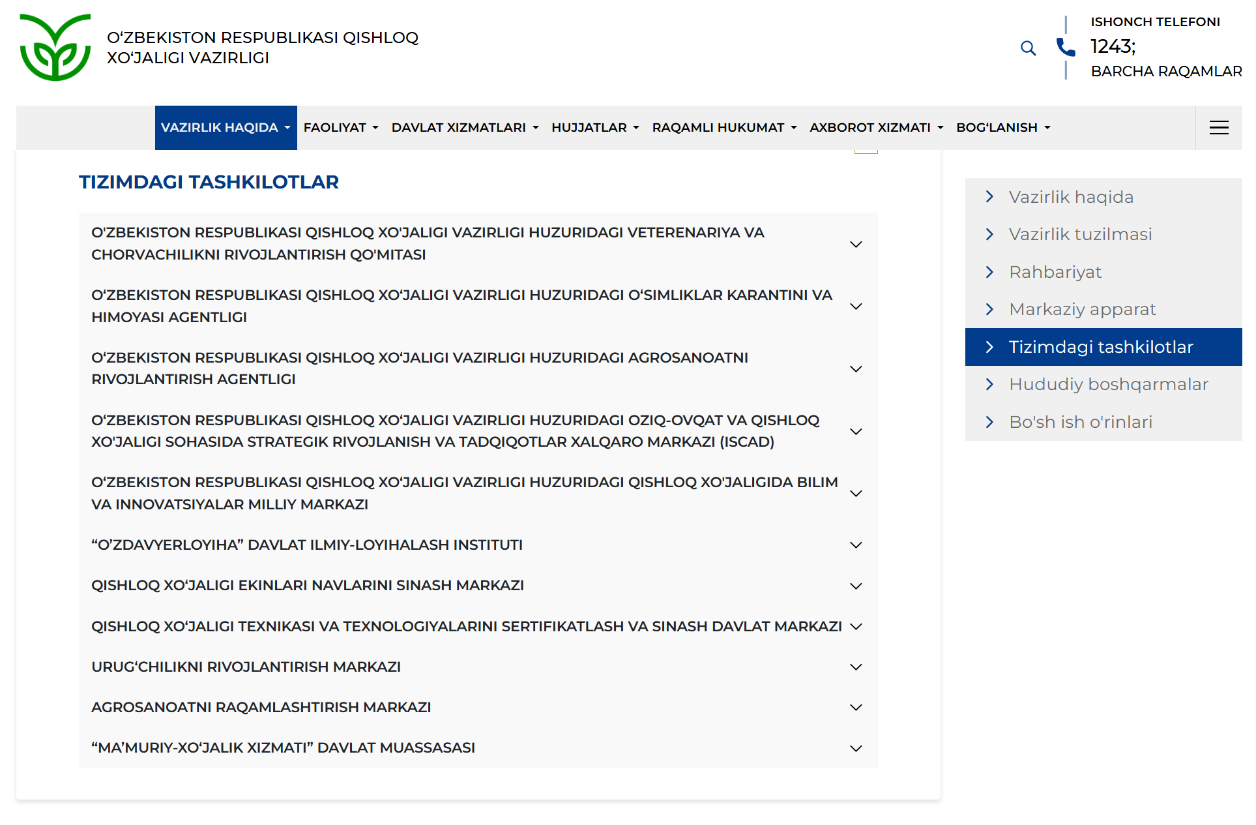
Task: Click chevron icon beside Bo'sh ish o'rinlari
Action: point(989,422)
